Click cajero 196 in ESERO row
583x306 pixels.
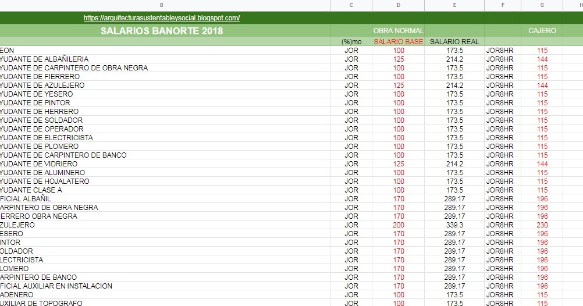pos(542,234)
